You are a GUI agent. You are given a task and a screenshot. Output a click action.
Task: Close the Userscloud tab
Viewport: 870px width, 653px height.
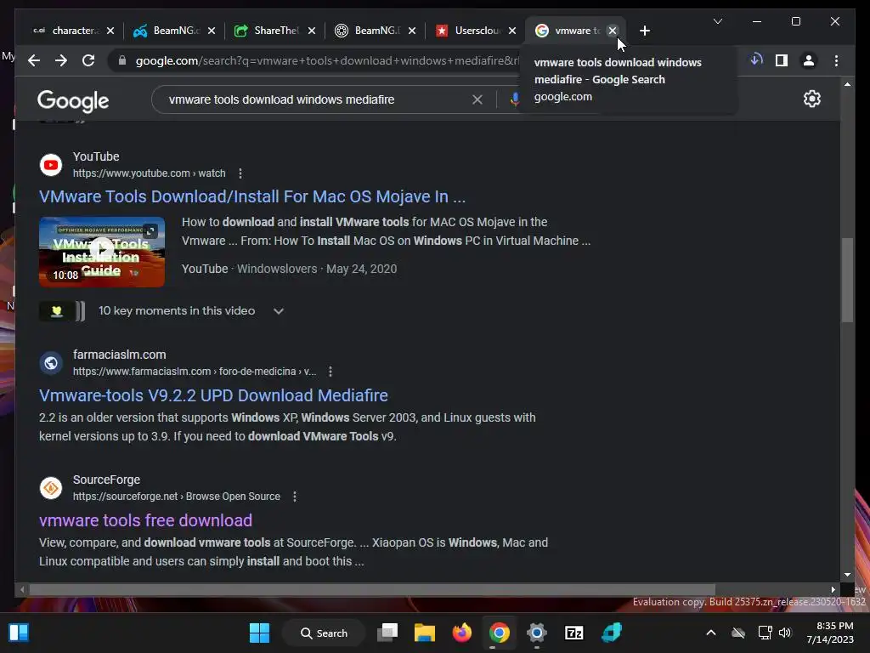click(511, 31)
